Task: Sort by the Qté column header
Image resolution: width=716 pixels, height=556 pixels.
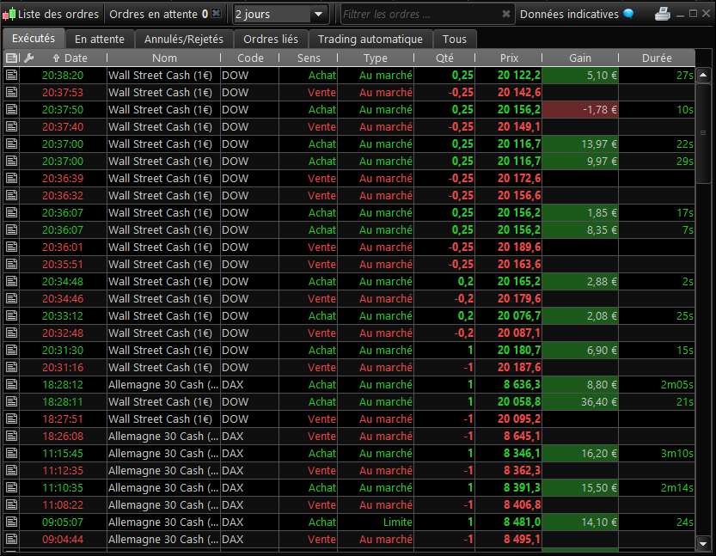Action: (x=444, y=58)
